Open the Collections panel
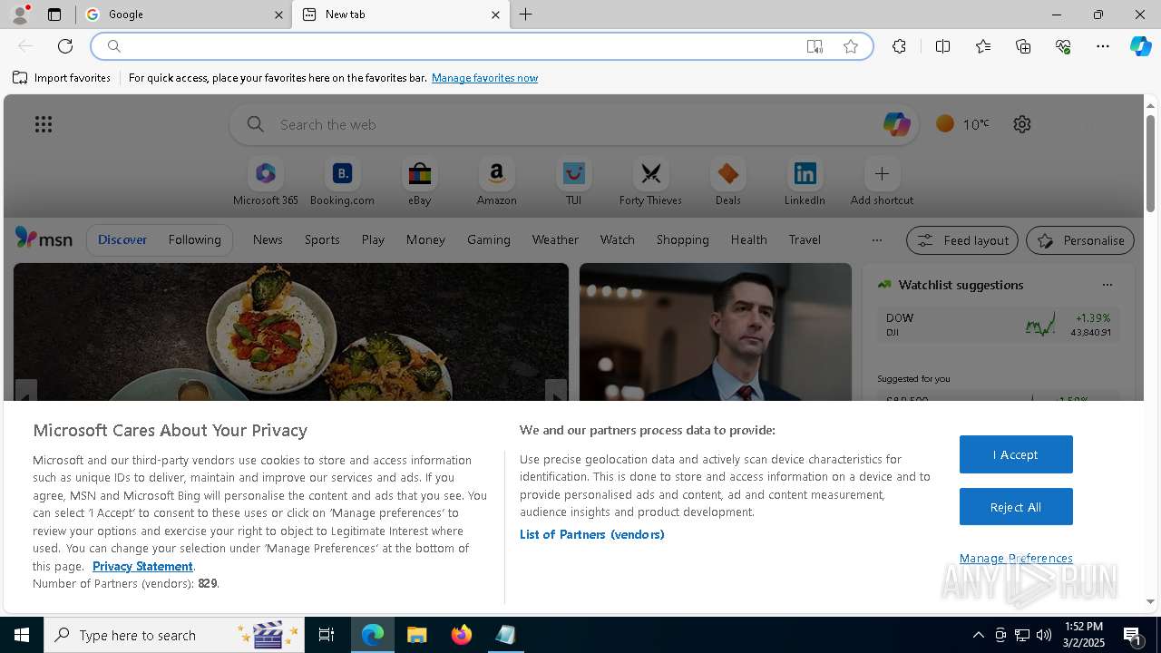 click(1023, 46)
